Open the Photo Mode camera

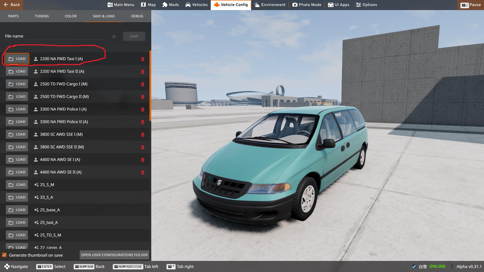(307, 5)
